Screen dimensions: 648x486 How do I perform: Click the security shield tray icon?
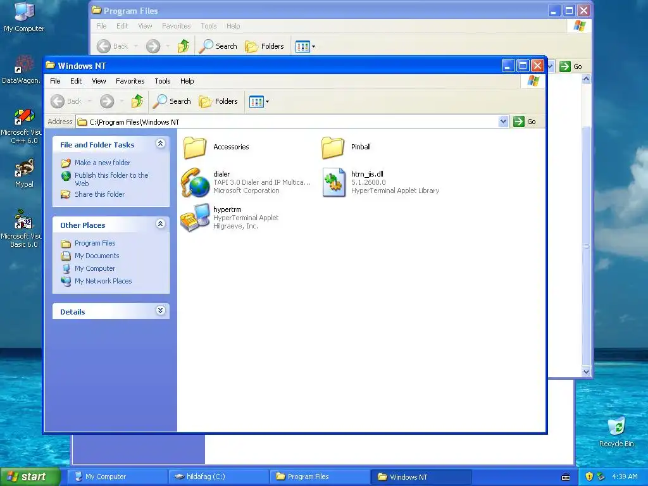pos(589,477)
